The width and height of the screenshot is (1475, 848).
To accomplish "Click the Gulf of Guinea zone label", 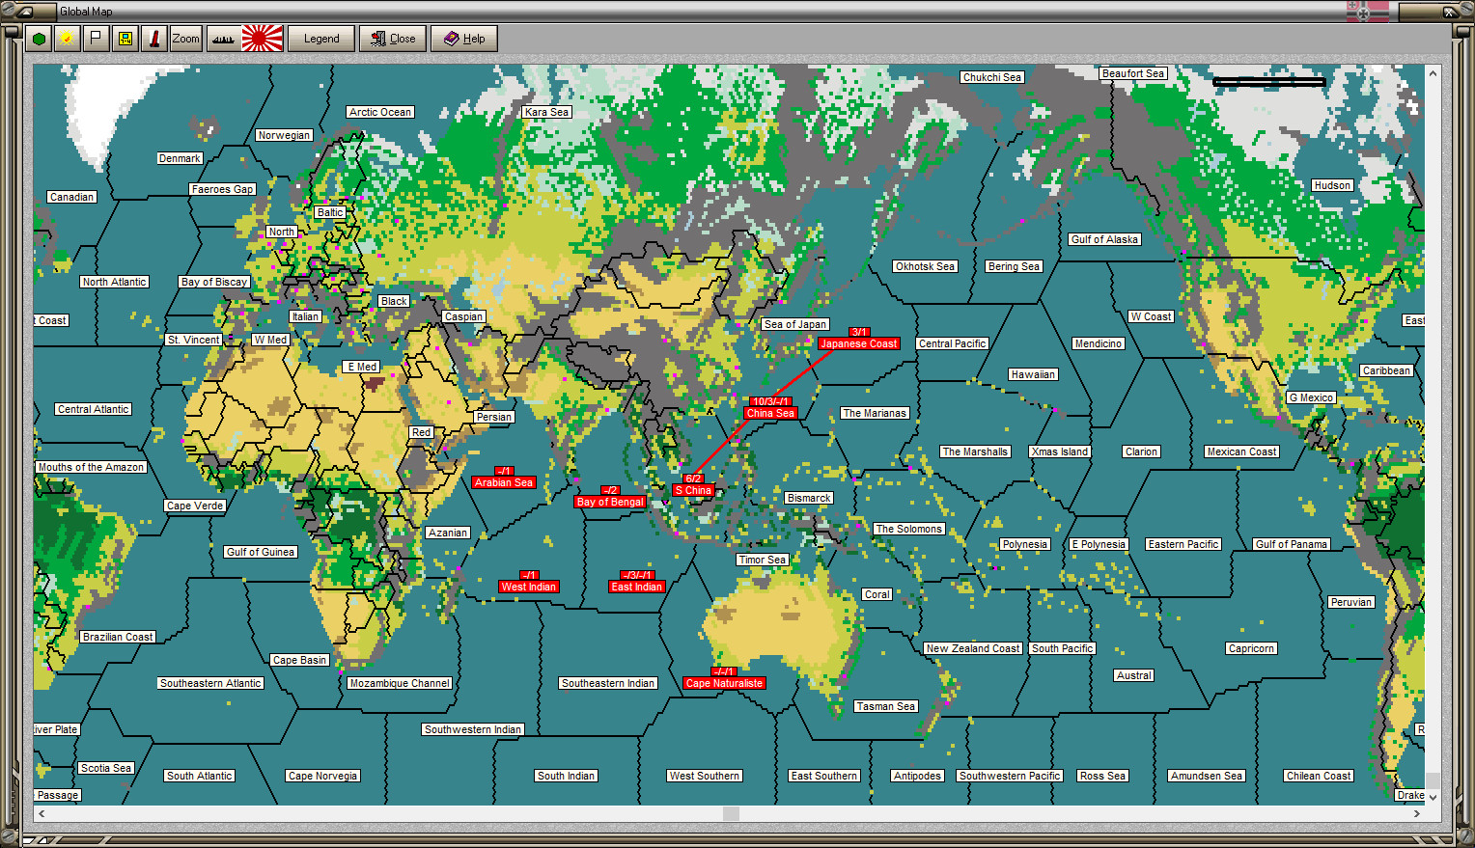I will [x=261, y=552].
